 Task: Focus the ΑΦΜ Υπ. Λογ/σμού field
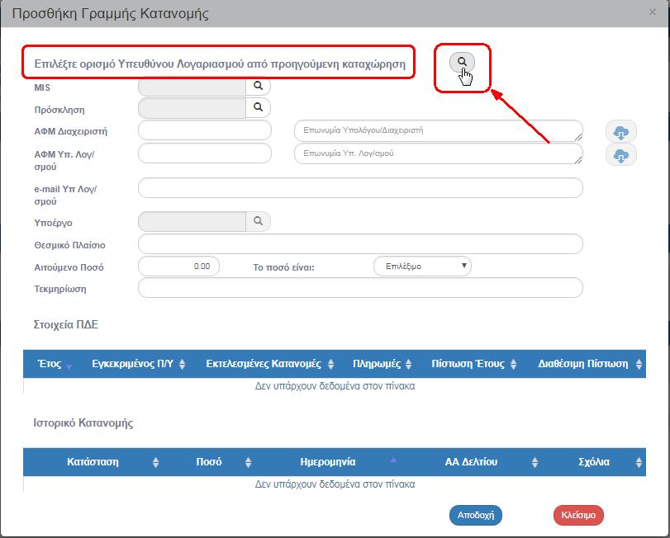(x=205, y=153)
